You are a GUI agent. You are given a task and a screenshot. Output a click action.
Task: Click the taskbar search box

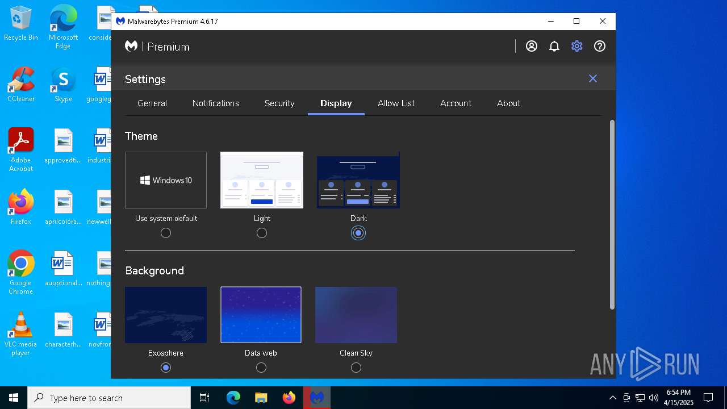[109, 398]
